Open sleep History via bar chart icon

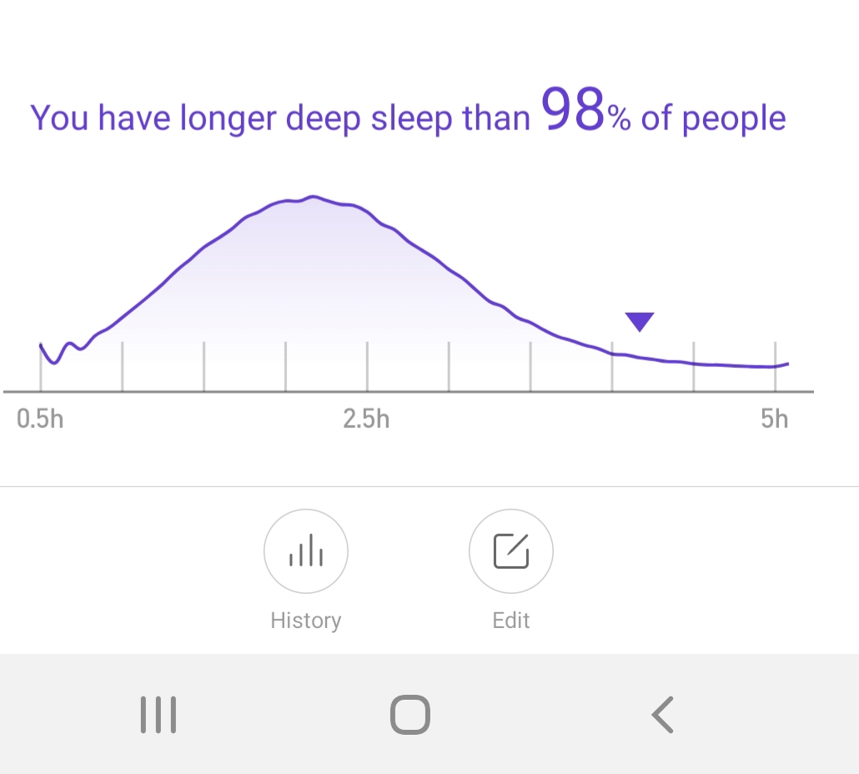point(306,550)
